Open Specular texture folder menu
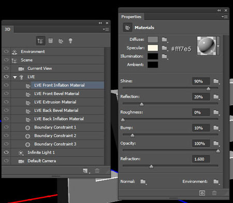This screenshot has width=233, height=203. (x=165, y=48)
